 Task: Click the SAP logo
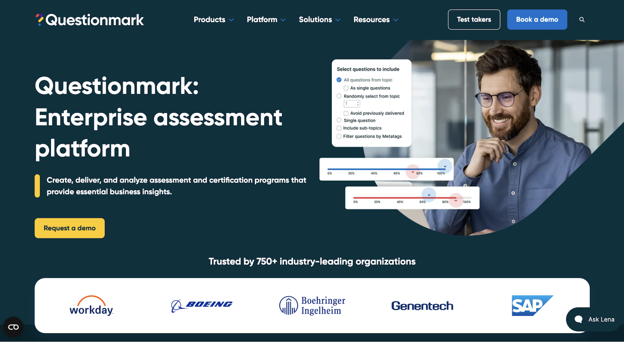coord(533,306)
